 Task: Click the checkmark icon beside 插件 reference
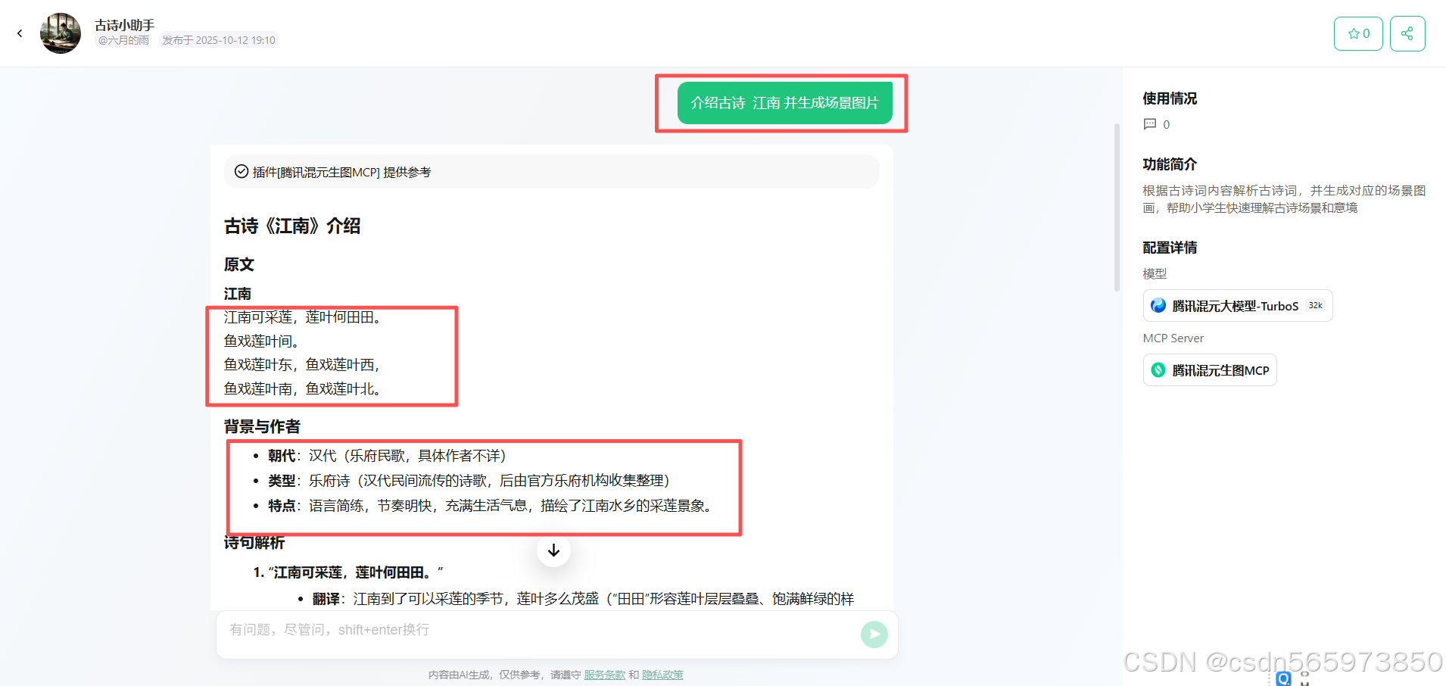tap(242, 172)
